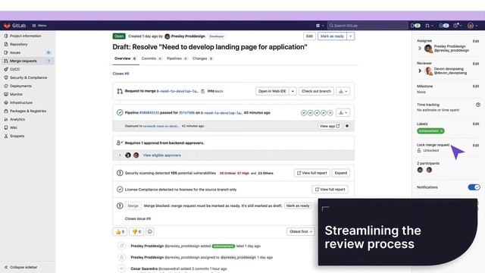485x273 pixels.
Task: Click Open in Web IDE button
Action: (x=272, y=91)
